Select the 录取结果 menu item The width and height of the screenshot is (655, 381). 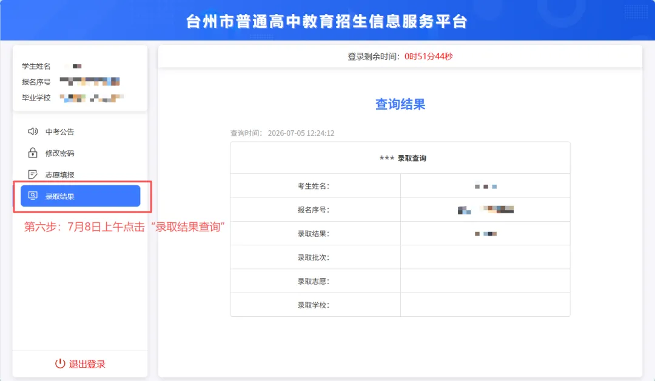tap(80, 196)
